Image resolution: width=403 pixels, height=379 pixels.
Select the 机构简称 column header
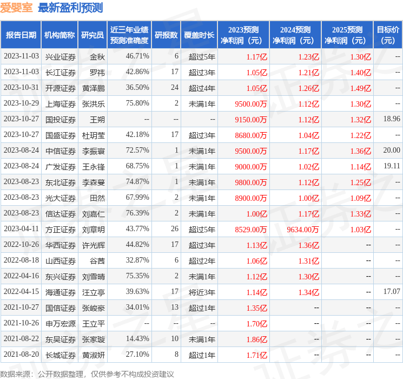60,35
